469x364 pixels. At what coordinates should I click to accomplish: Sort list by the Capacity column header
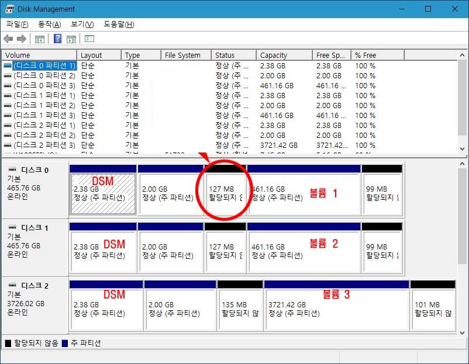coord(284,55)
